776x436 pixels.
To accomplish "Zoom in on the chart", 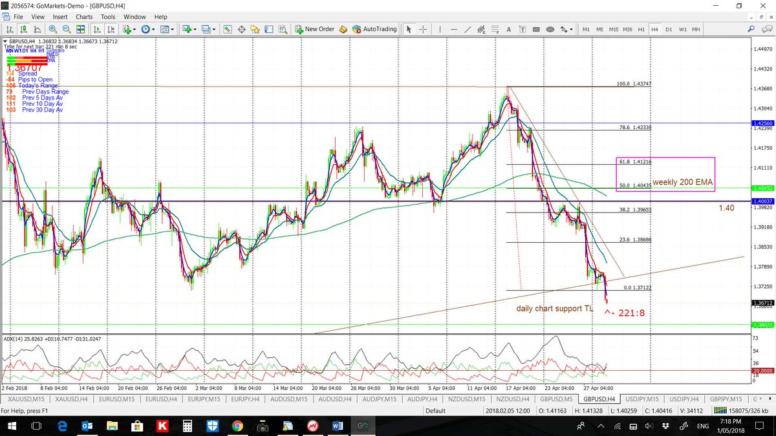I will [x=52, y=29].
